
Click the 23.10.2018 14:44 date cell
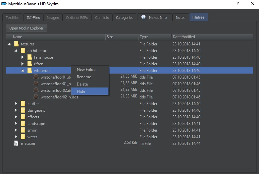click(x=186, y=144)
